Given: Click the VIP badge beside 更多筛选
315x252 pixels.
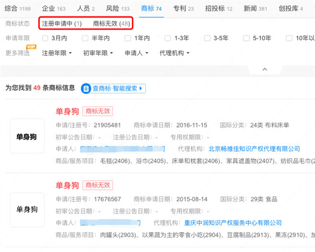Looking at the screenshot, I should [x=30, y=47].
